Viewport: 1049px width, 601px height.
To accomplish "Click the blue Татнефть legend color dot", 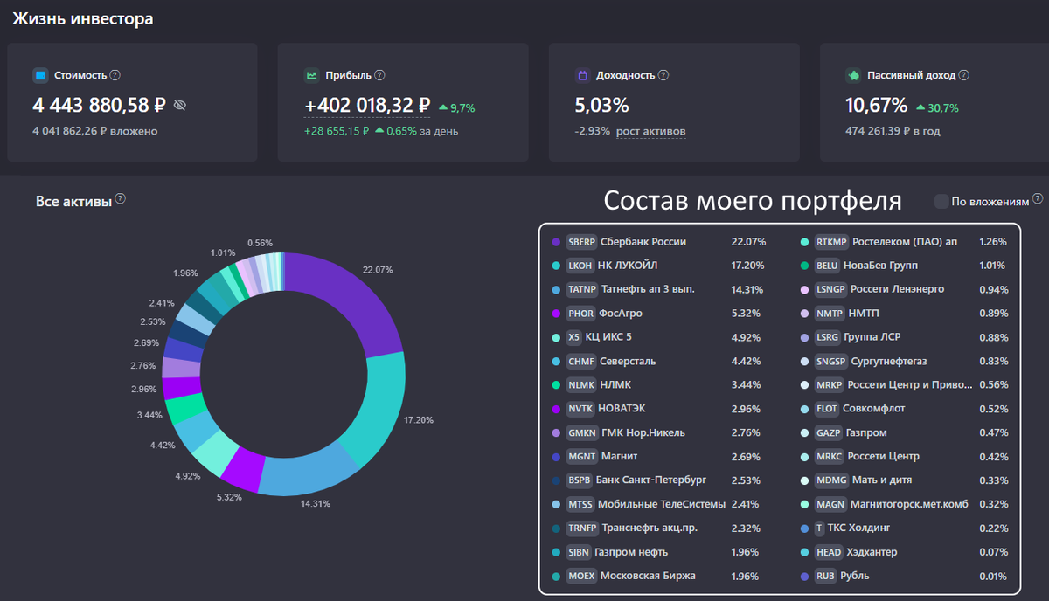I will pyautogui.click(x=556, y=289).
